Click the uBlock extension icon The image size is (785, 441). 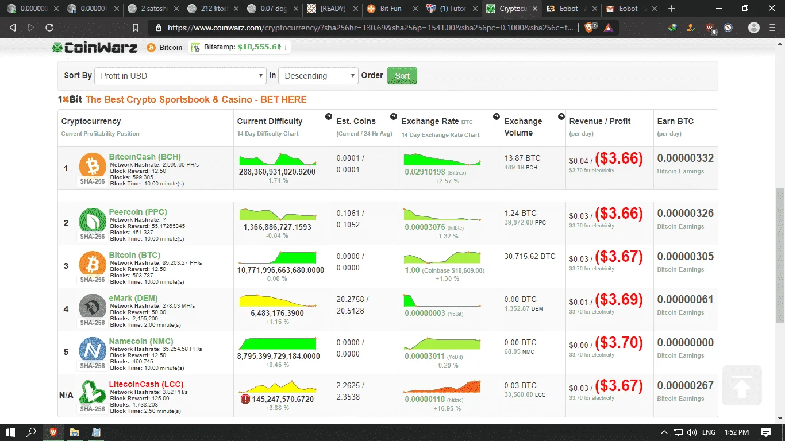coord(711,28)
